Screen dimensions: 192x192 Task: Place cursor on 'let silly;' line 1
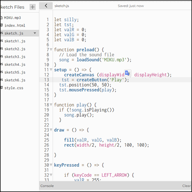pos(66,20)
